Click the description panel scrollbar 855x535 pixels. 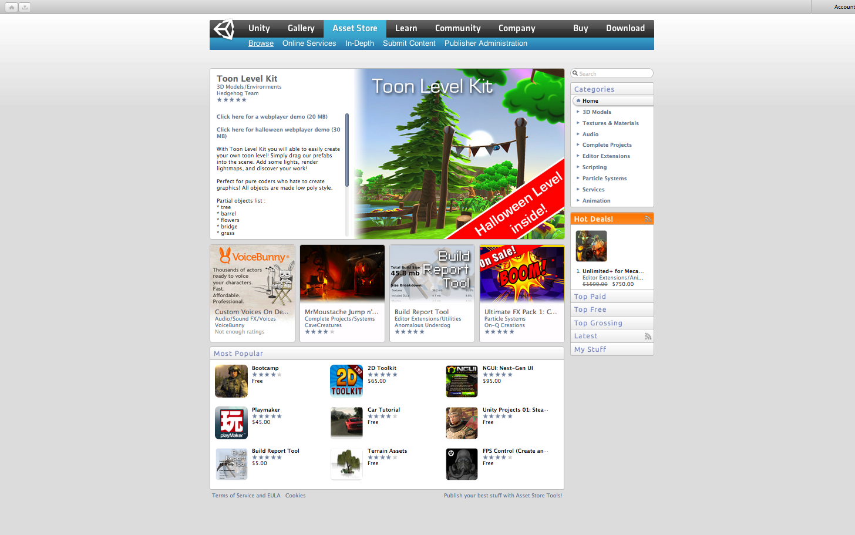[x=347, y=150]
